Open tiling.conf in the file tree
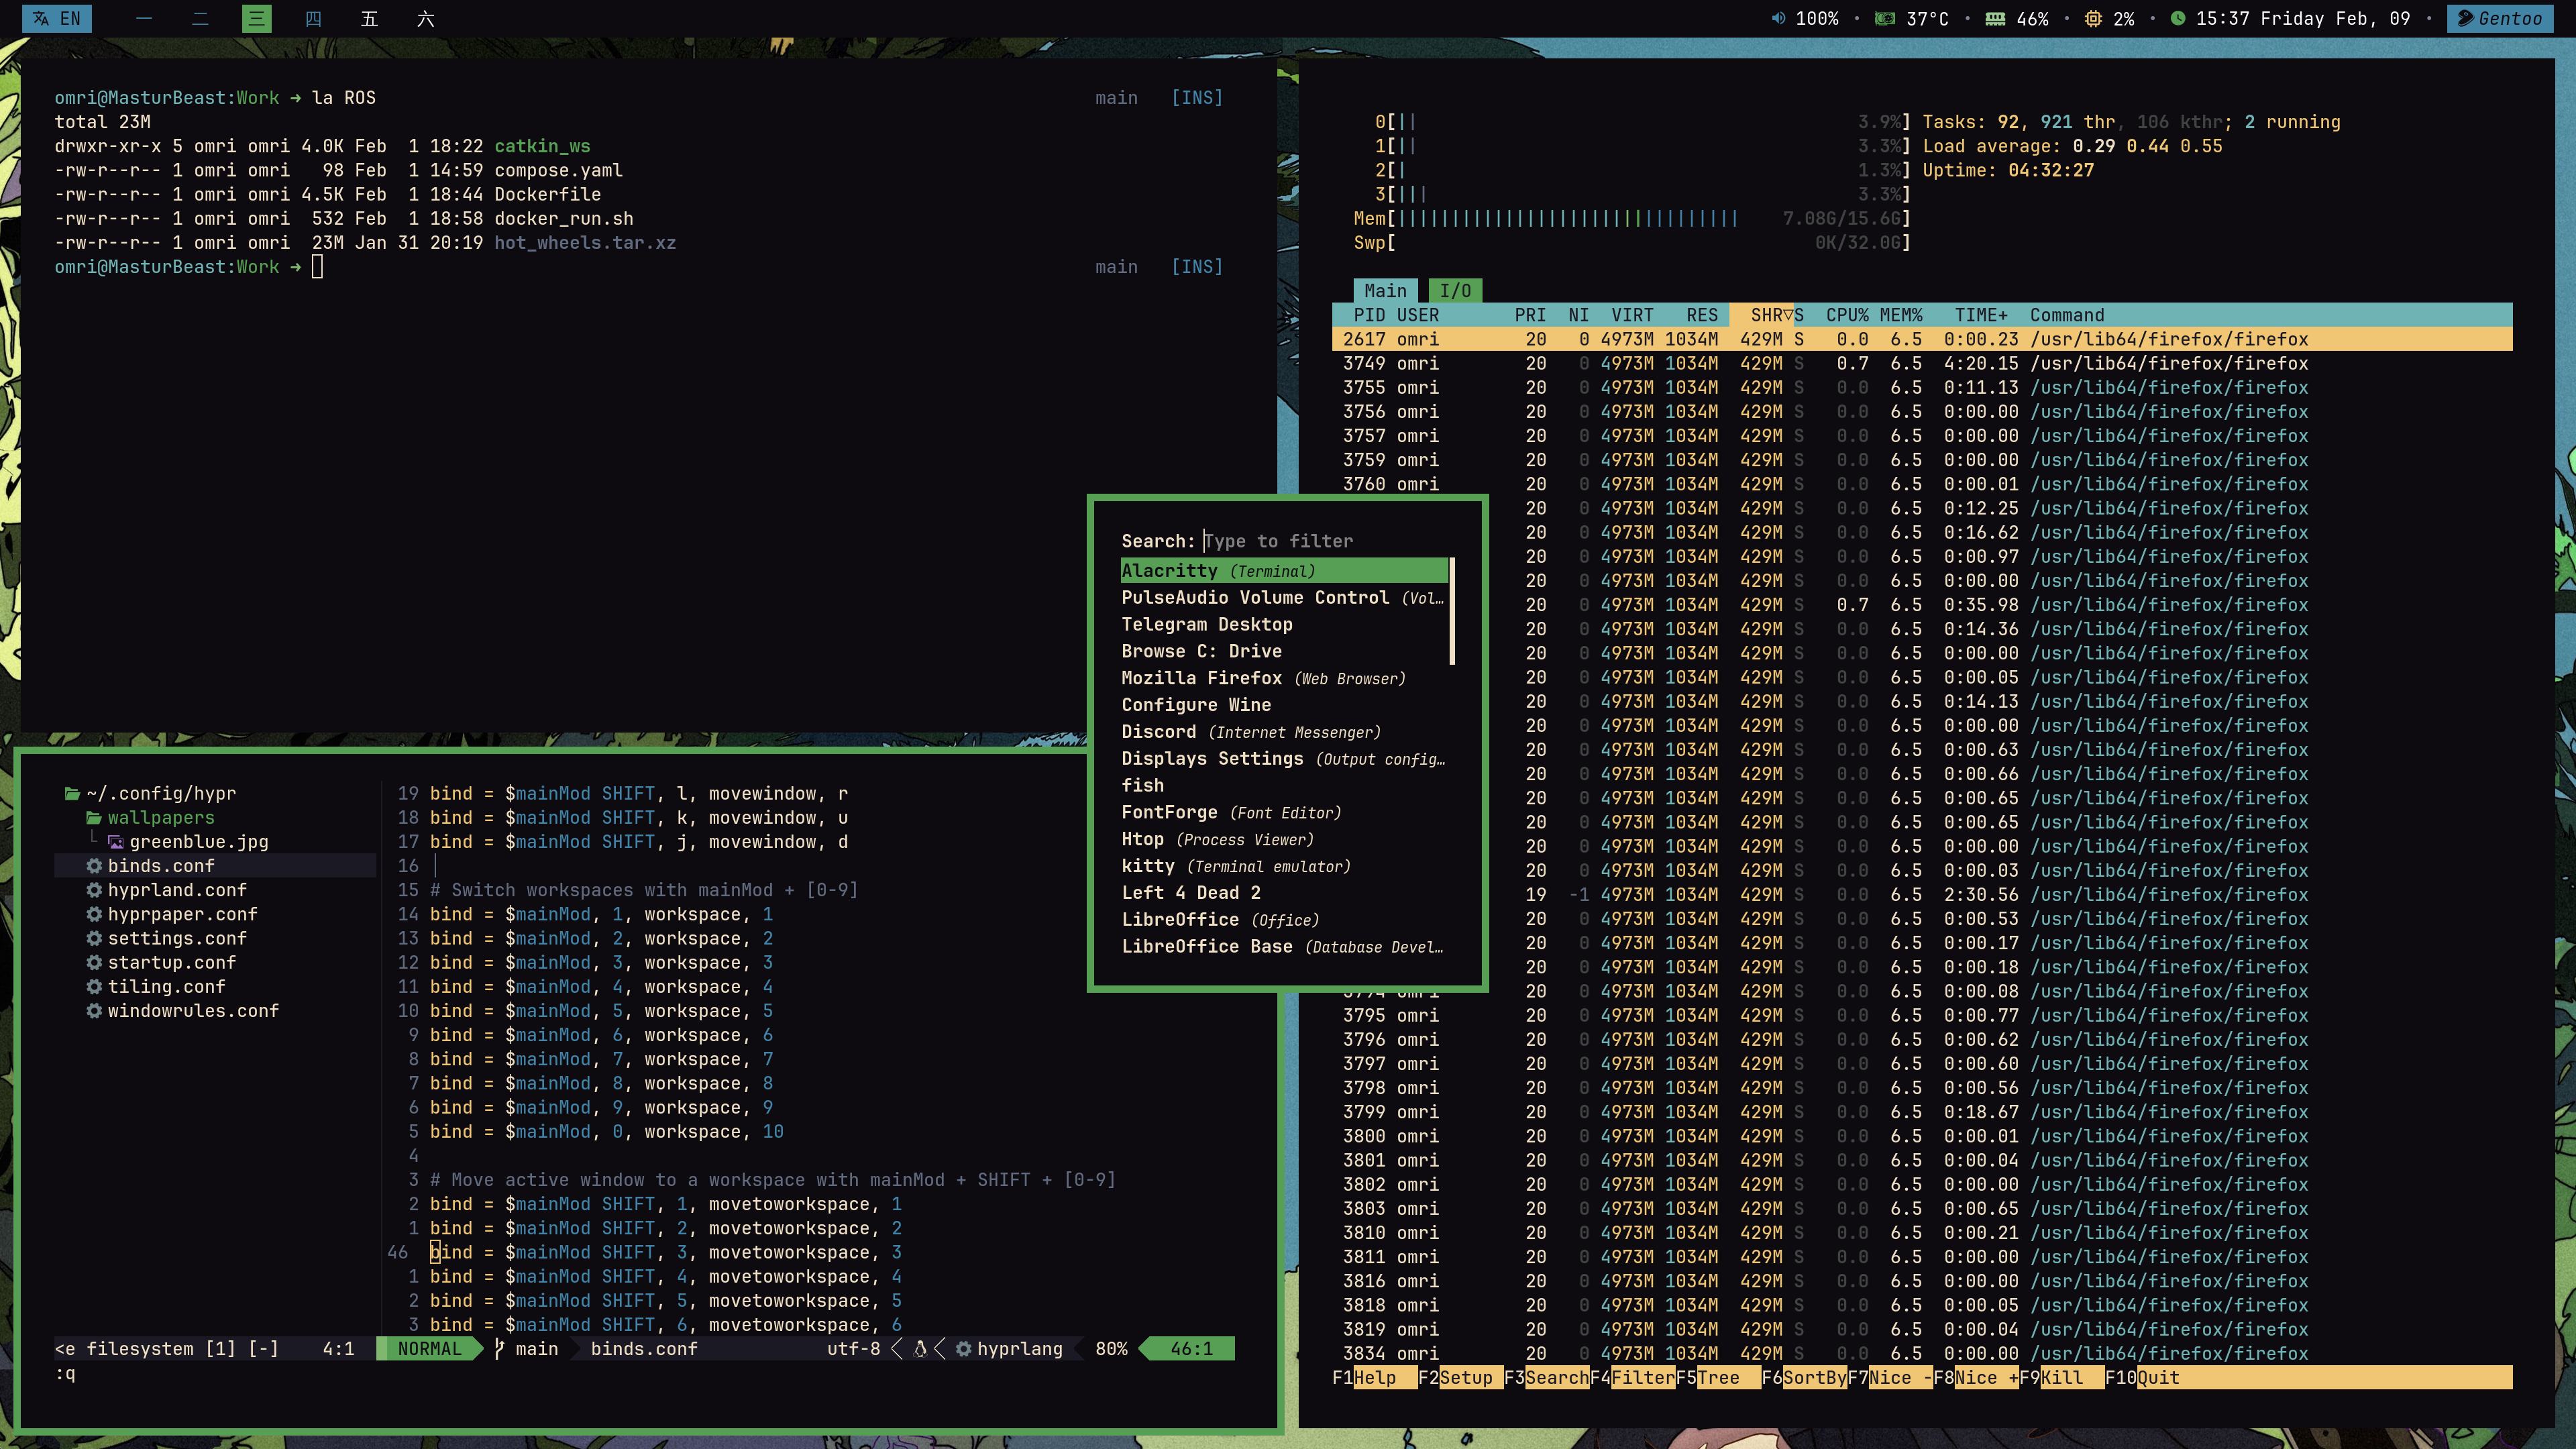Screen dimensions: 2576x1449 click(x=156, y=987)
